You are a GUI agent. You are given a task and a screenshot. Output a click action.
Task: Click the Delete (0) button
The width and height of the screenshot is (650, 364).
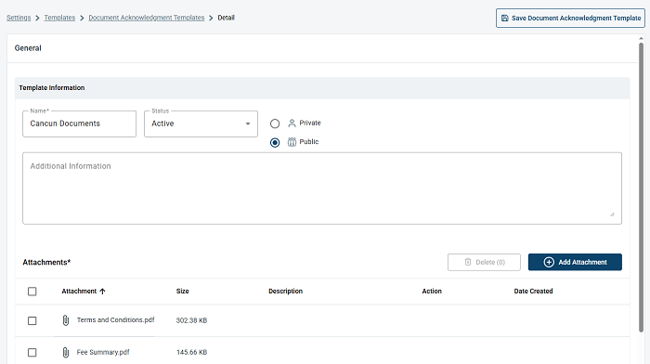pyautogui.click(x=484, y=262)
